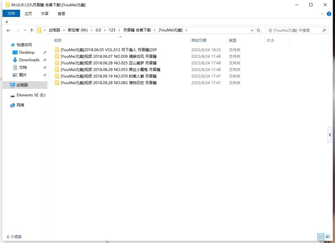Select Elements SE (E:) drive

[x=31, y=95]
